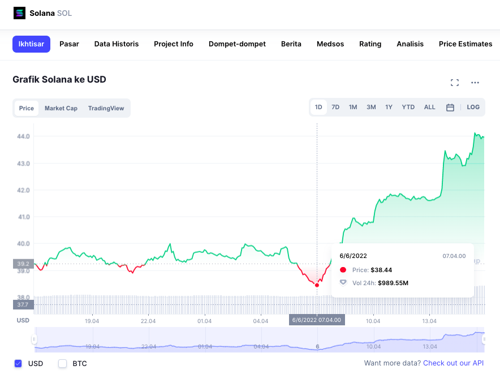Open the Price Estimates tab
The image size is (500, 387).
point(465,44)
